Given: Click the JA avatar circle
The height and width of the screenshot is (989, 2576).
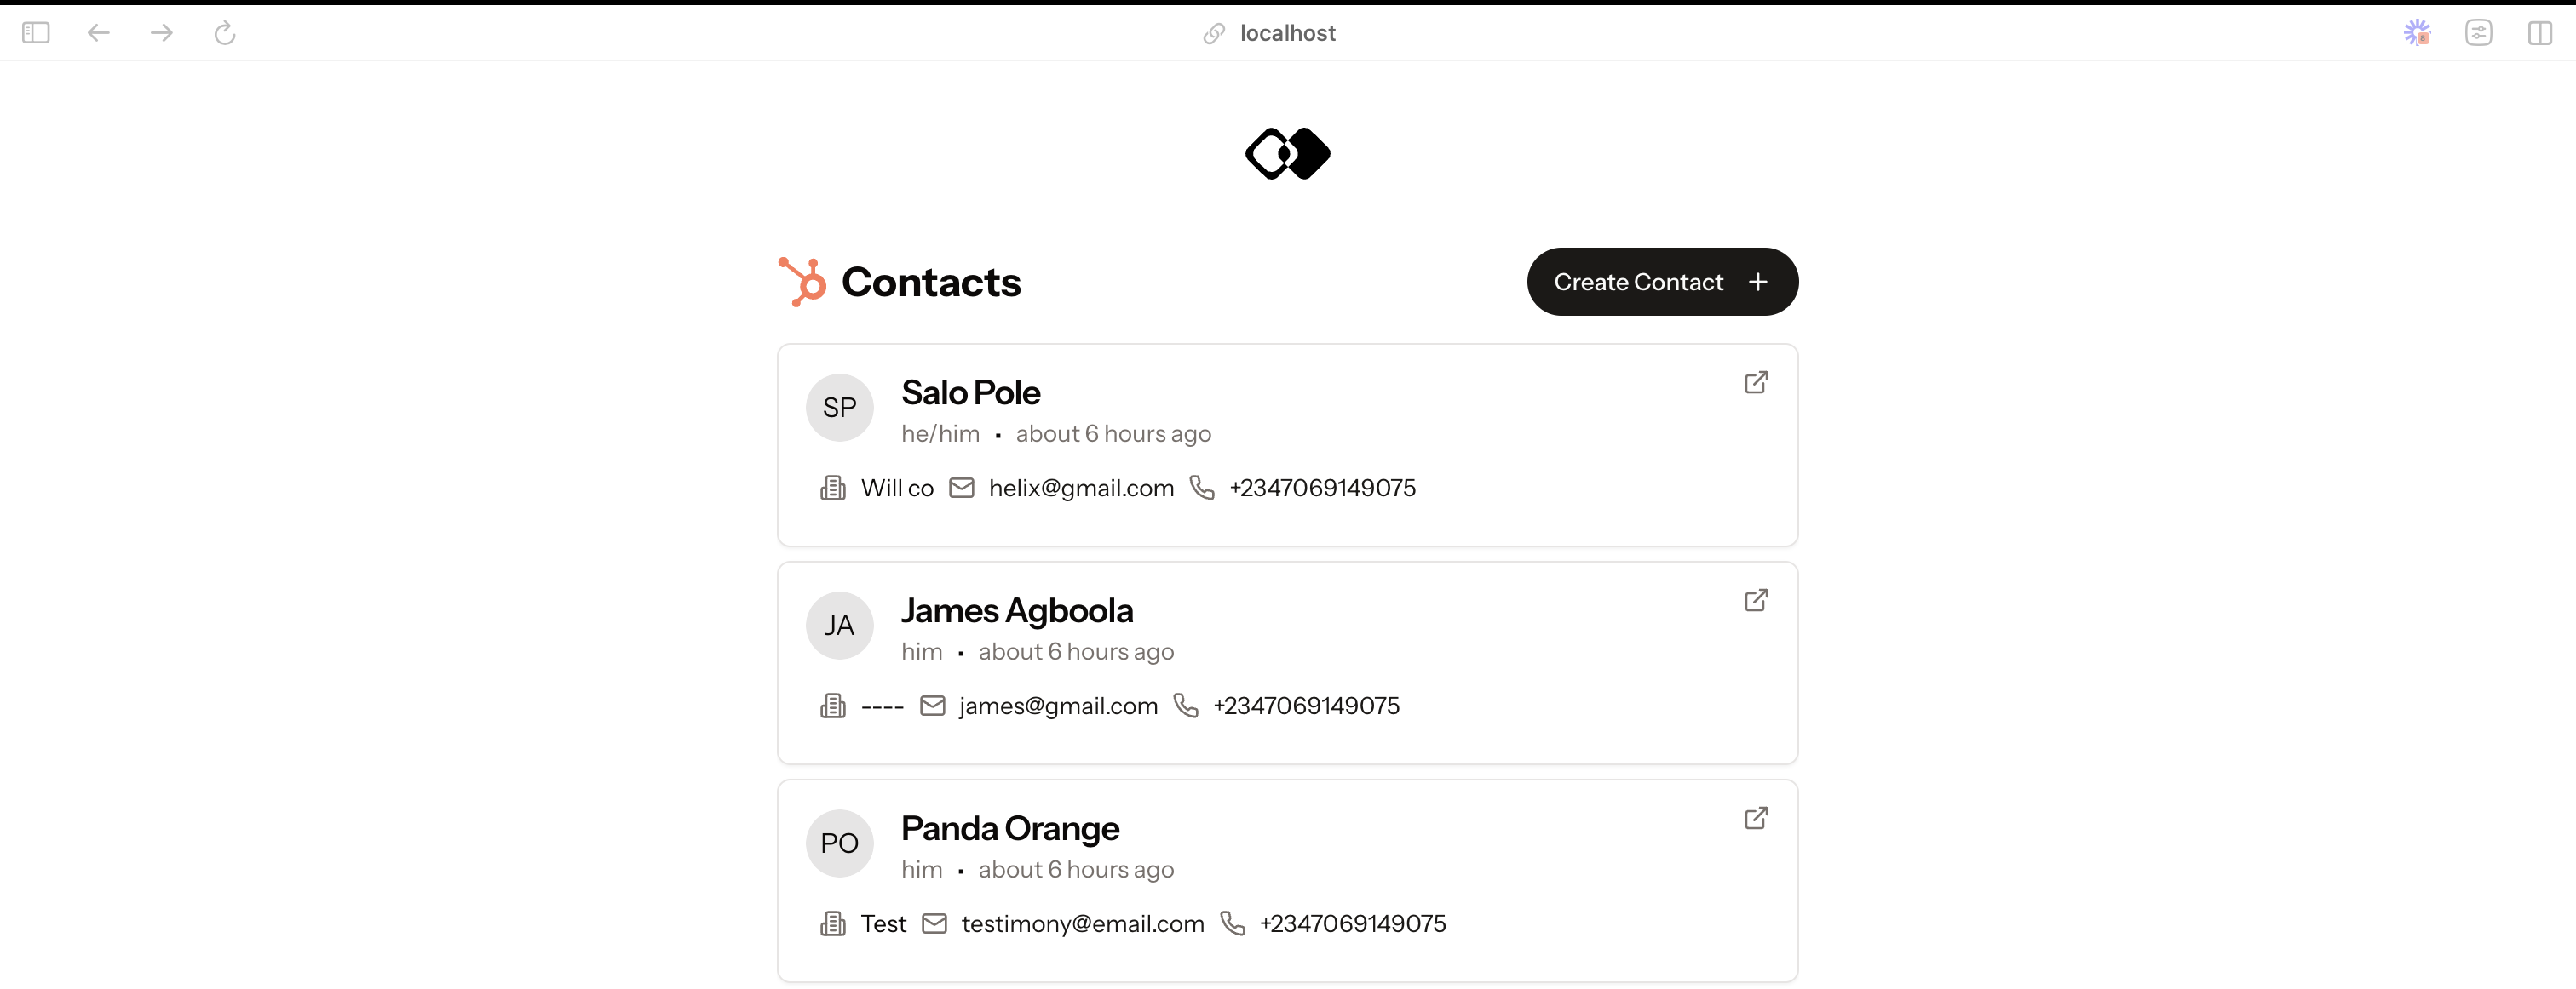Looking at the screenshot, I should click(x=840, y=626).
